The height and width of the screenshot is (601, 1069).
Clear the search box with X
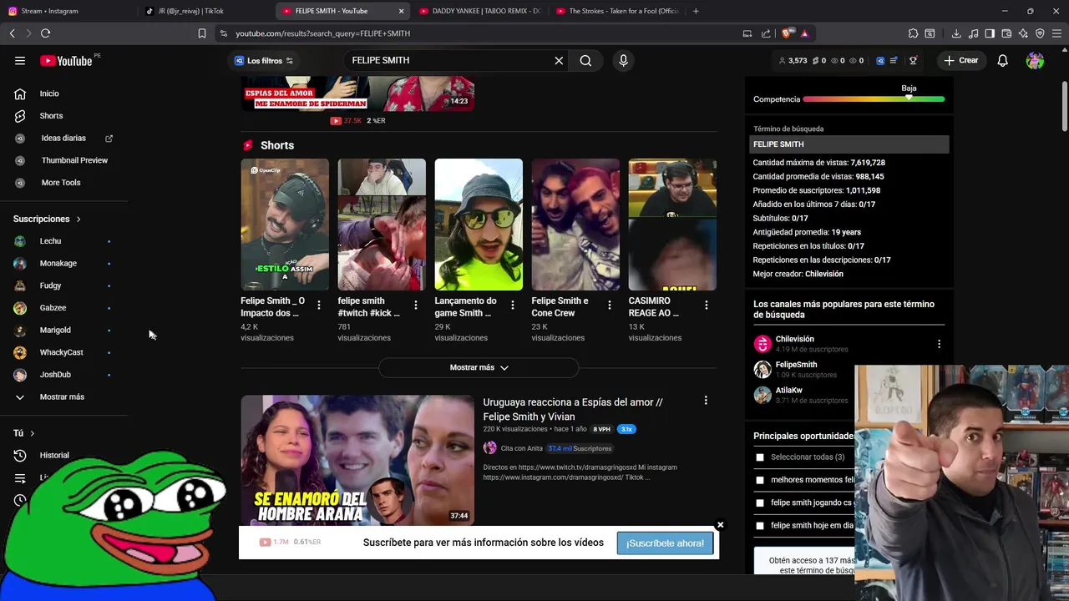[559, 60]
